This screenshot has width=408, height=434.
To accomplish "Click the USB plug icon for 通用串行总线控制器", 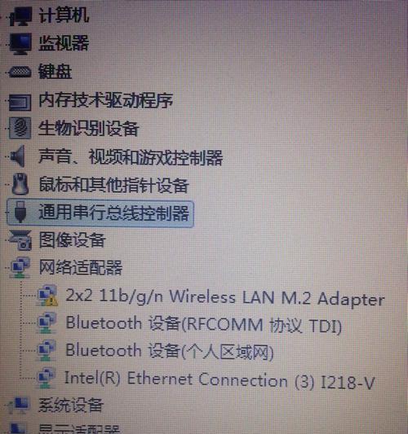I will (x=20, y=212).
